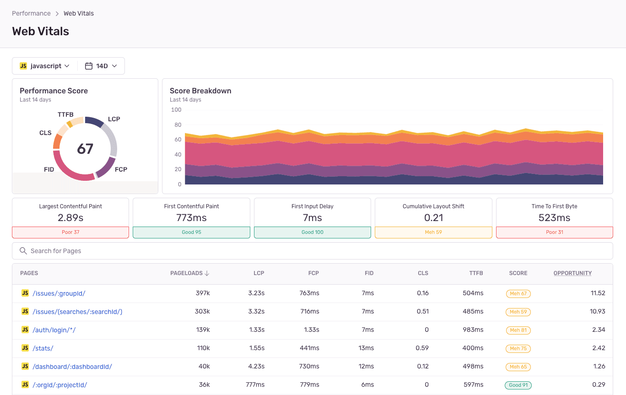Screen dimensions: 626x395
Task: Open the 14D date range dropdown
Action: tap(101, 66)
